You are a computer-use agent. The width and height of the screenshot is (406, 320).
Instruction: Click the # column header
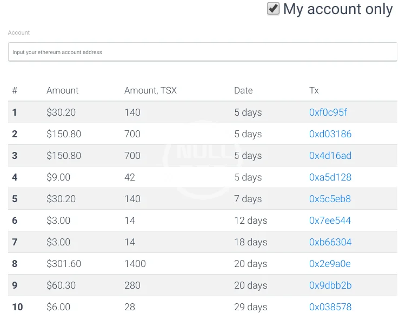[x=15, y=90]
